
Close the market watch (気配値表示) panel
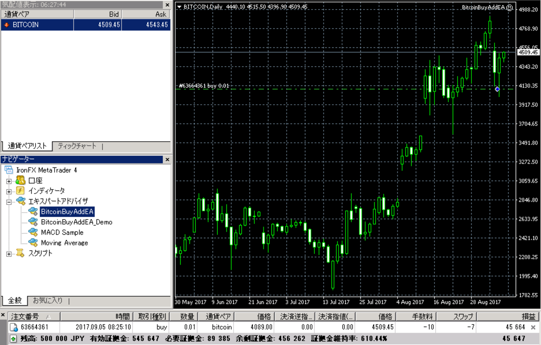pyautogui.click(x=167, y=5)
